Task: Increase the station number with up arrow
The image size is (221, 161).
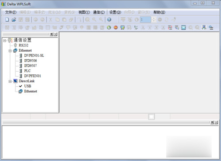Action: pyautogui.click(x=154, y=18)
